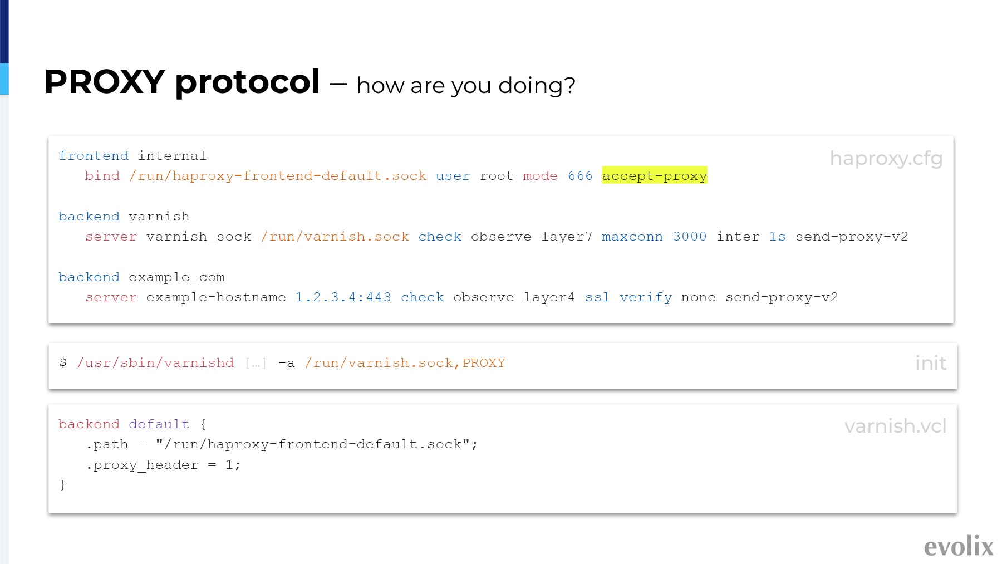Click the server name 'varnish_sock'
This screenshot has width=1002, height=564.
199,237
